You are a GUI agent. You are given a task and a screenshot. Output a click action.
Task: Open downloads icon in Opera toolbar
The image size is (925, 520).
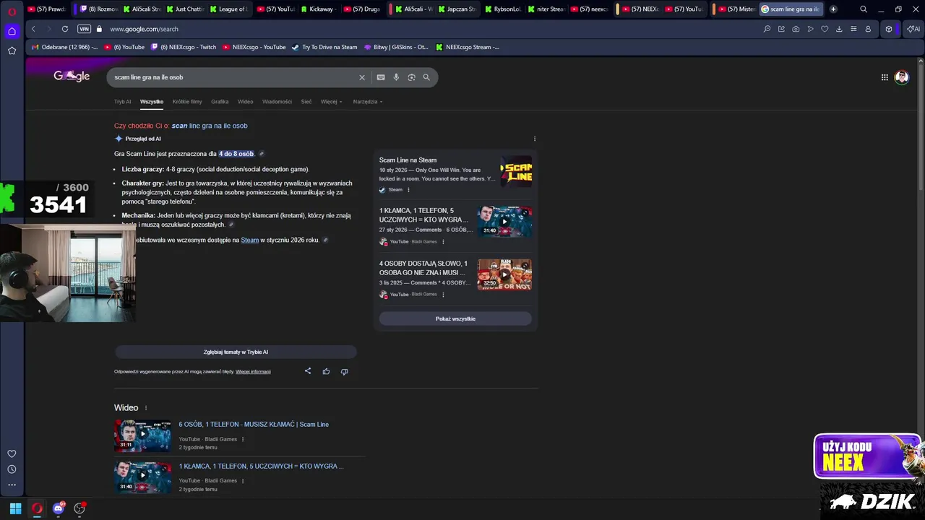tap(839, 29)
